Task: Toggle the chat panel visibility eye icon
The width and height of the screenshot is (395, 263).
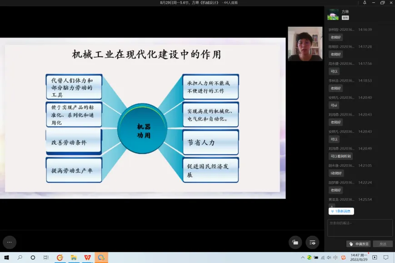Action: coord(312,242)
